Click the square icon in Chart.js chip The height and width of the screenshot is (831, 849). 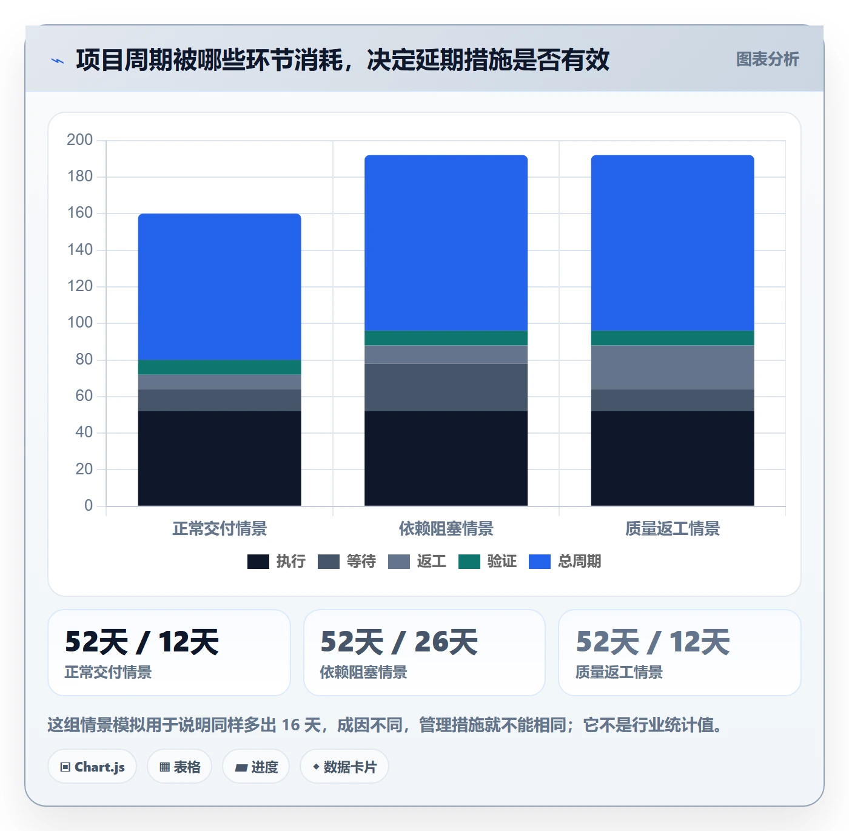tap(65, 767)
